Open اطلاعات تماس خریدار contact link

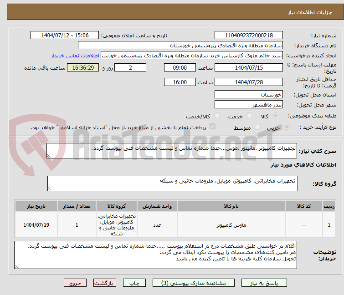click(75, 56)
